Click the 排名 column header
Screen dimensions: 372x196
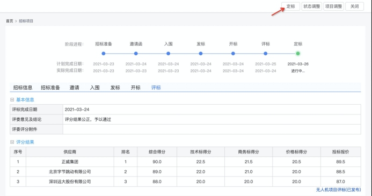click(126, 152)
